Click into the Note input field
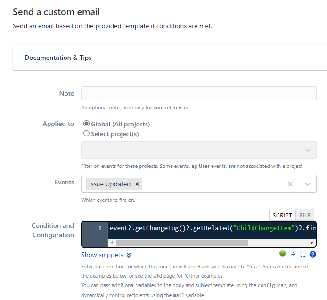Viewport: 327px width, 300px height. pos(198,93)
